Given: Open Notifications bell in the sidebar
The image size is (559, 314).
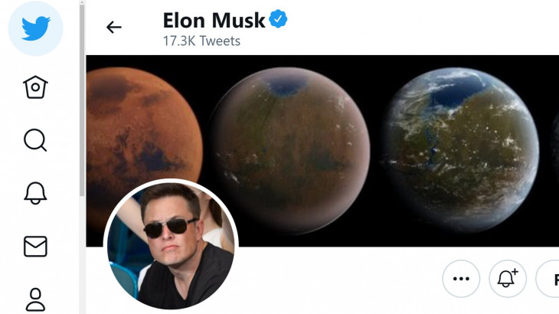Looking at the screenshot, I should point(35,193).
